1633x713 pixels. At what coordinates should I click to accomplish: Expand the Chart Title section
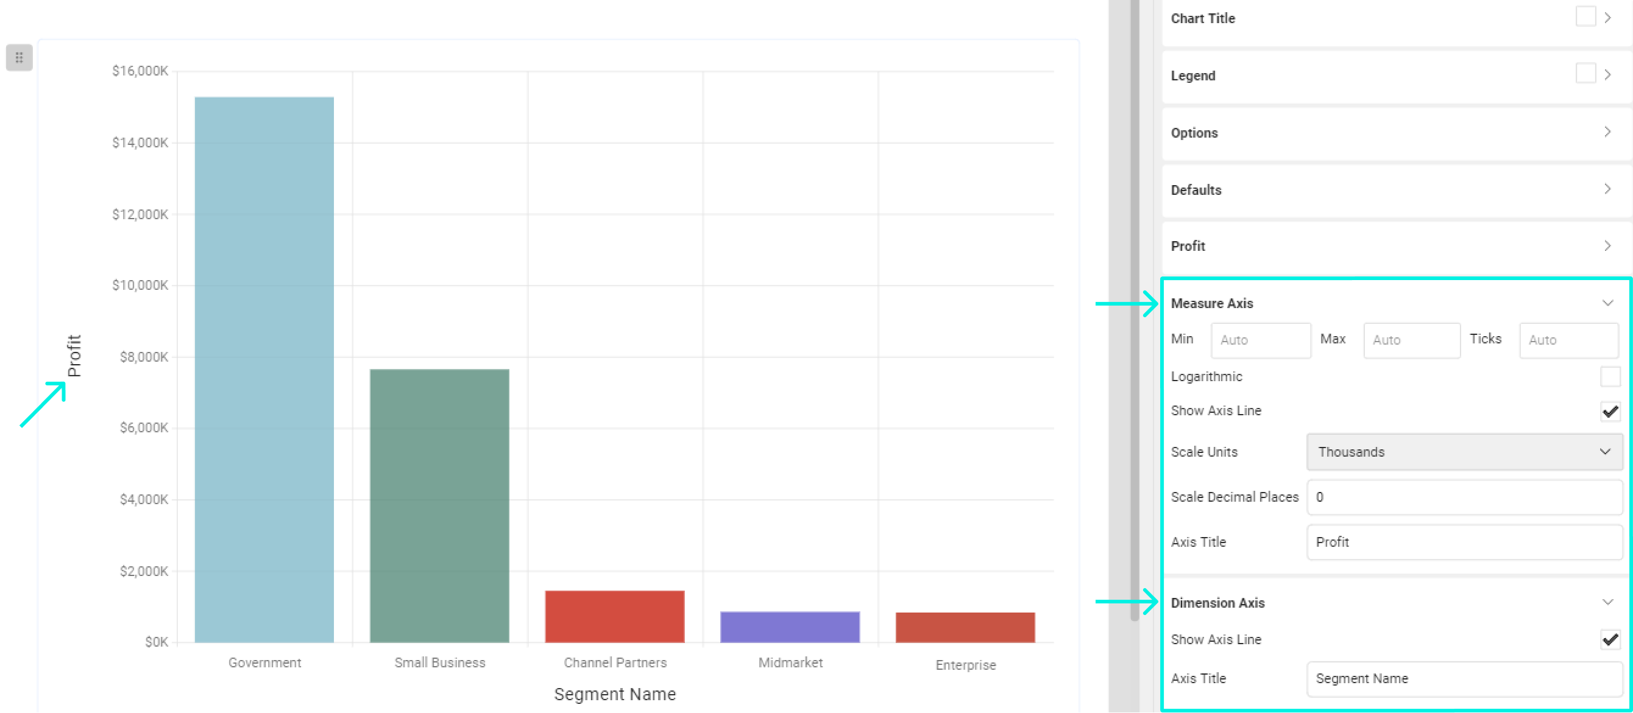(x=1608, y=18)
